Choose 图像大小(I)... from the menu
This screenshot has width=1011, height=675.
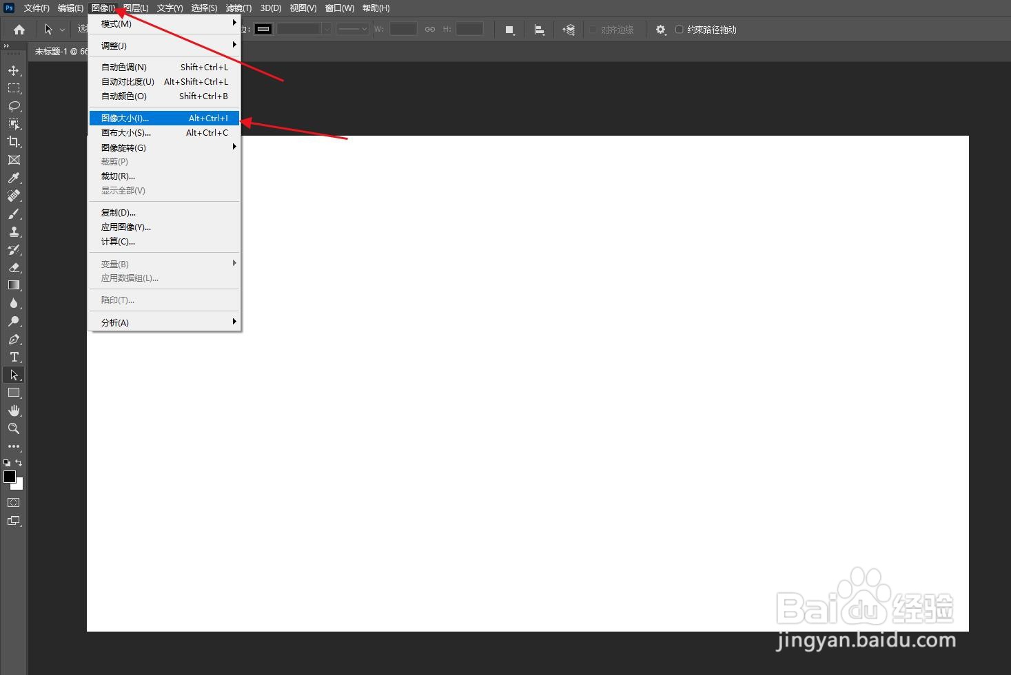coord(165,118)
